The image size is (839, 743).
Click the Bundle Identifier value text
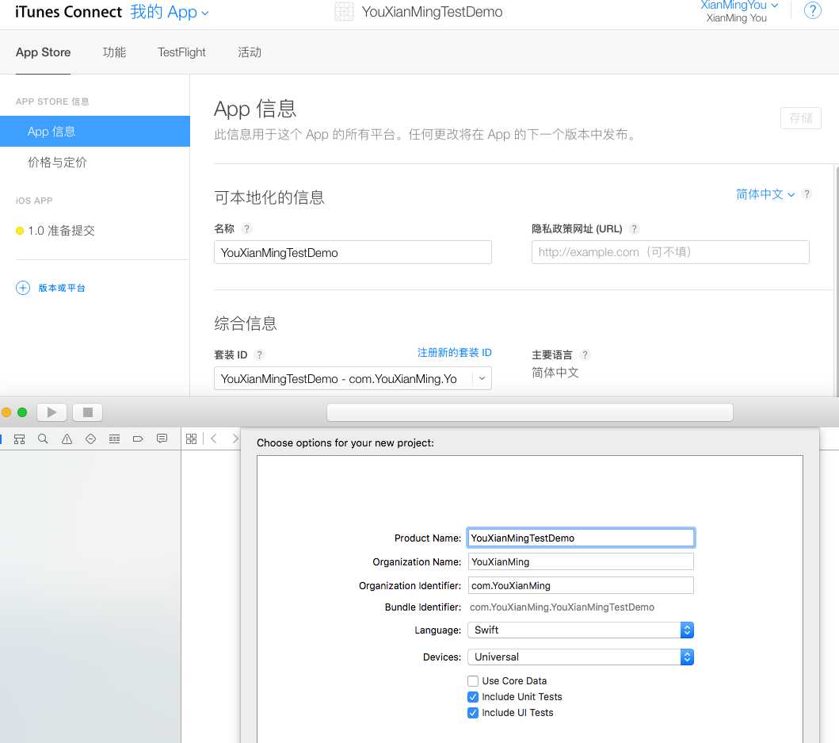(562, 607)
